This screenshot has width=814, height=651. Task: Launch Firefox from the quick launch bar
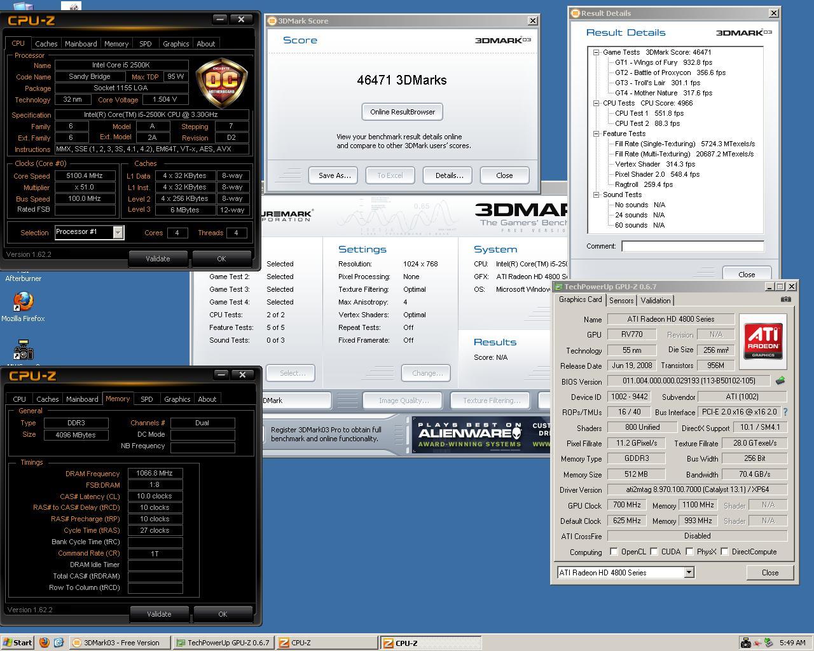coord(44,643)
